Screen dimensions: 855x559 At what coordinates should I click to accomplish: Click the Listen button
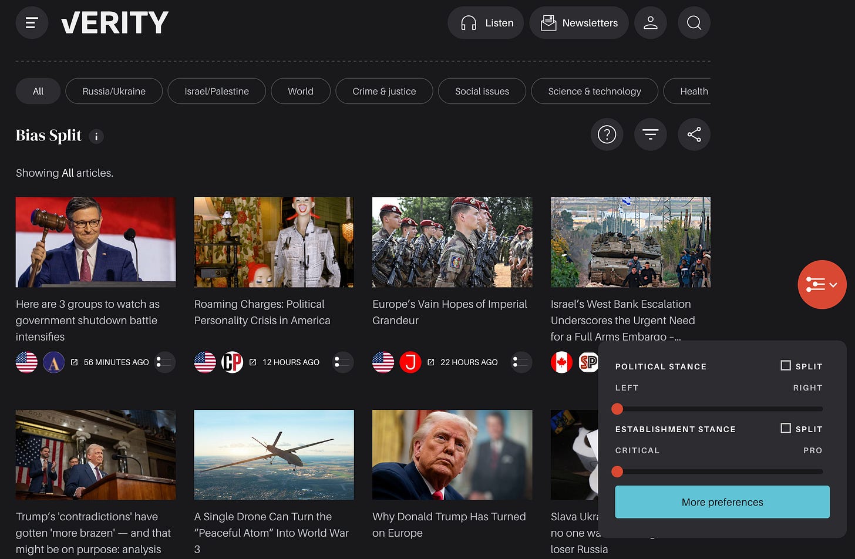click(x=486, y=23)
